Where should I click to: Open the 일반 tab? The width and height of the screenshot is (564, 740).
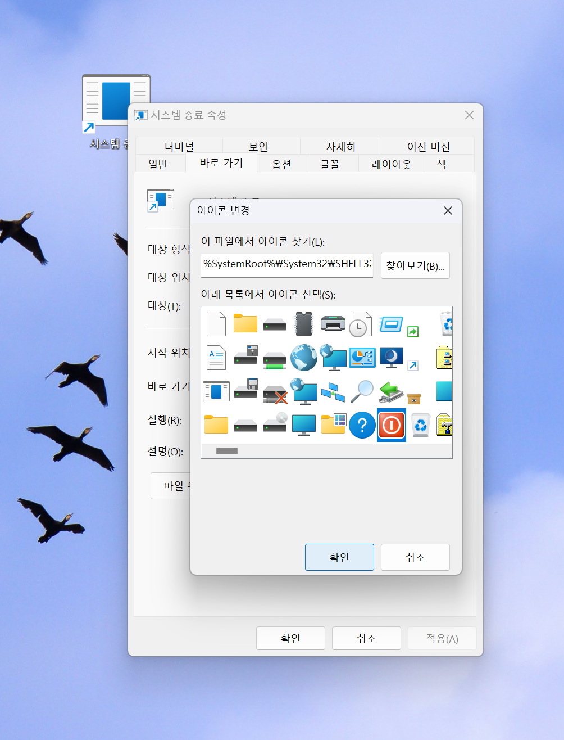[x=158, y=164]
